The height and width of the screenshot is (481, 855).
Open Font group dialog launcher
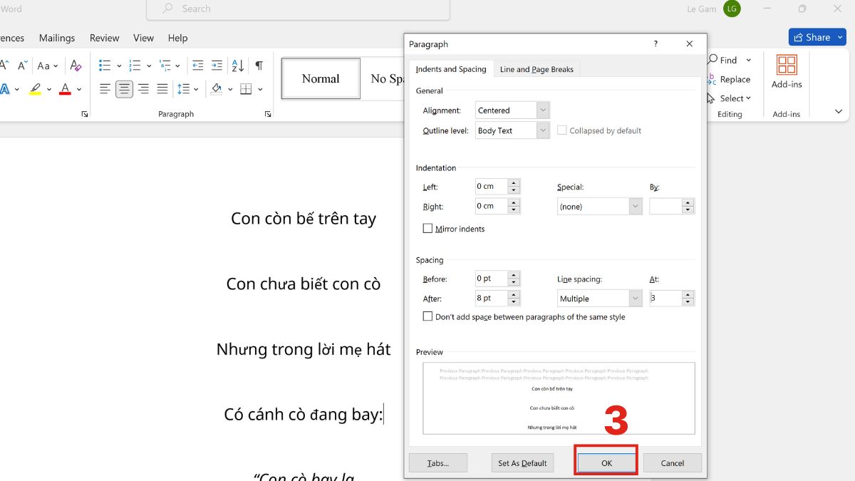85,114
